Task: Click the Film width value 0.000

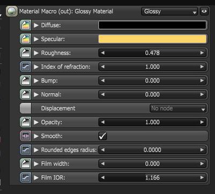Action: click(152, 163)
